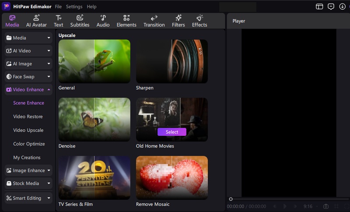This screenshot has width=350, height=212.
Task: Open the Elements tab
Action: (x=126, y=21)
